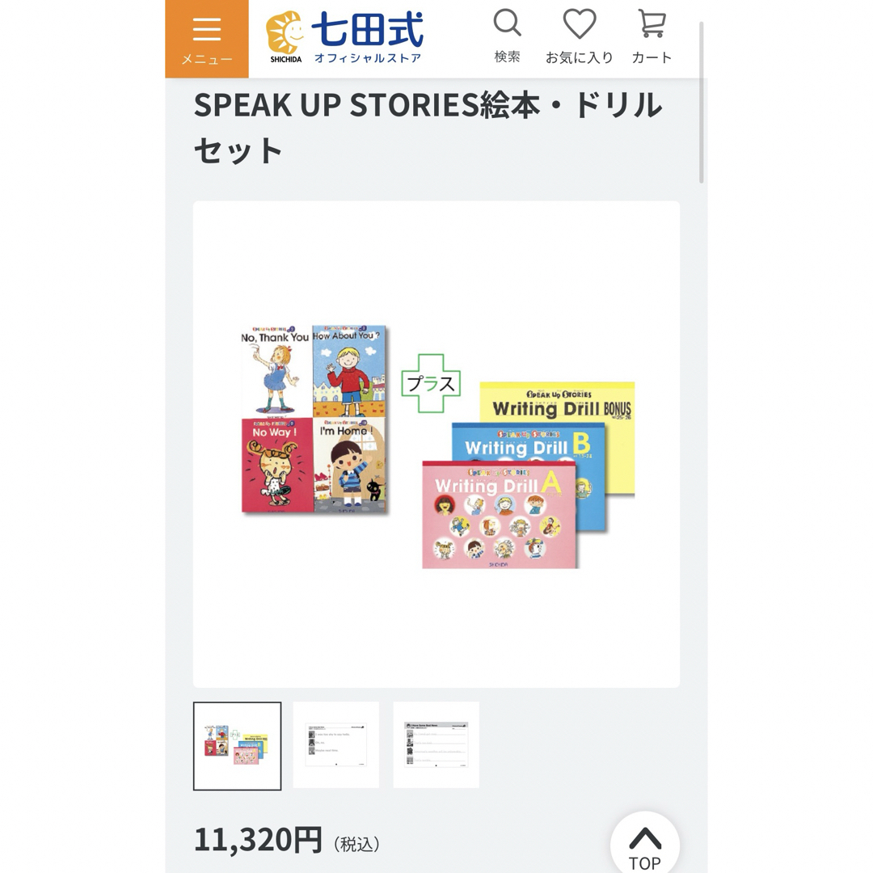Select the third worksheet thumbnail
This screenshot has width=873, height=873.
(x=436, y=745)
